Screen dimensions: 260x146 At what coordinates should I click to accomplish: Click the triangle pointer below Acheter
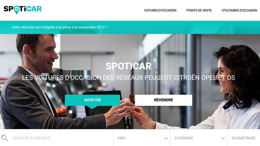[x=92, y=107]
